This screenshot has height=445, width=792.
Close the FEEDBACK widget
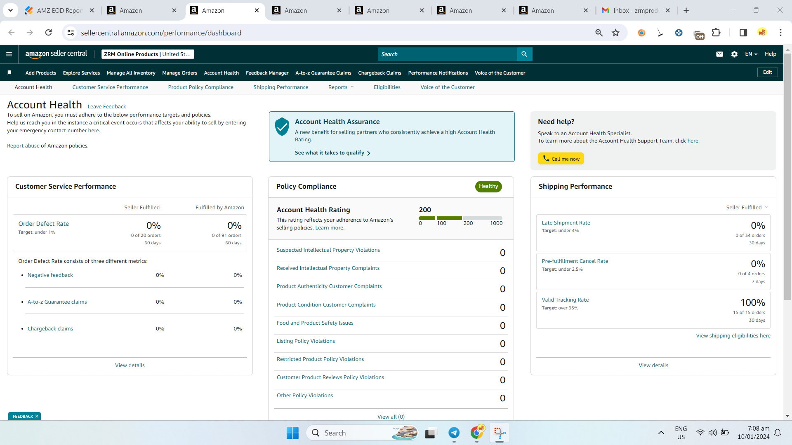click(x=37, y=416)
